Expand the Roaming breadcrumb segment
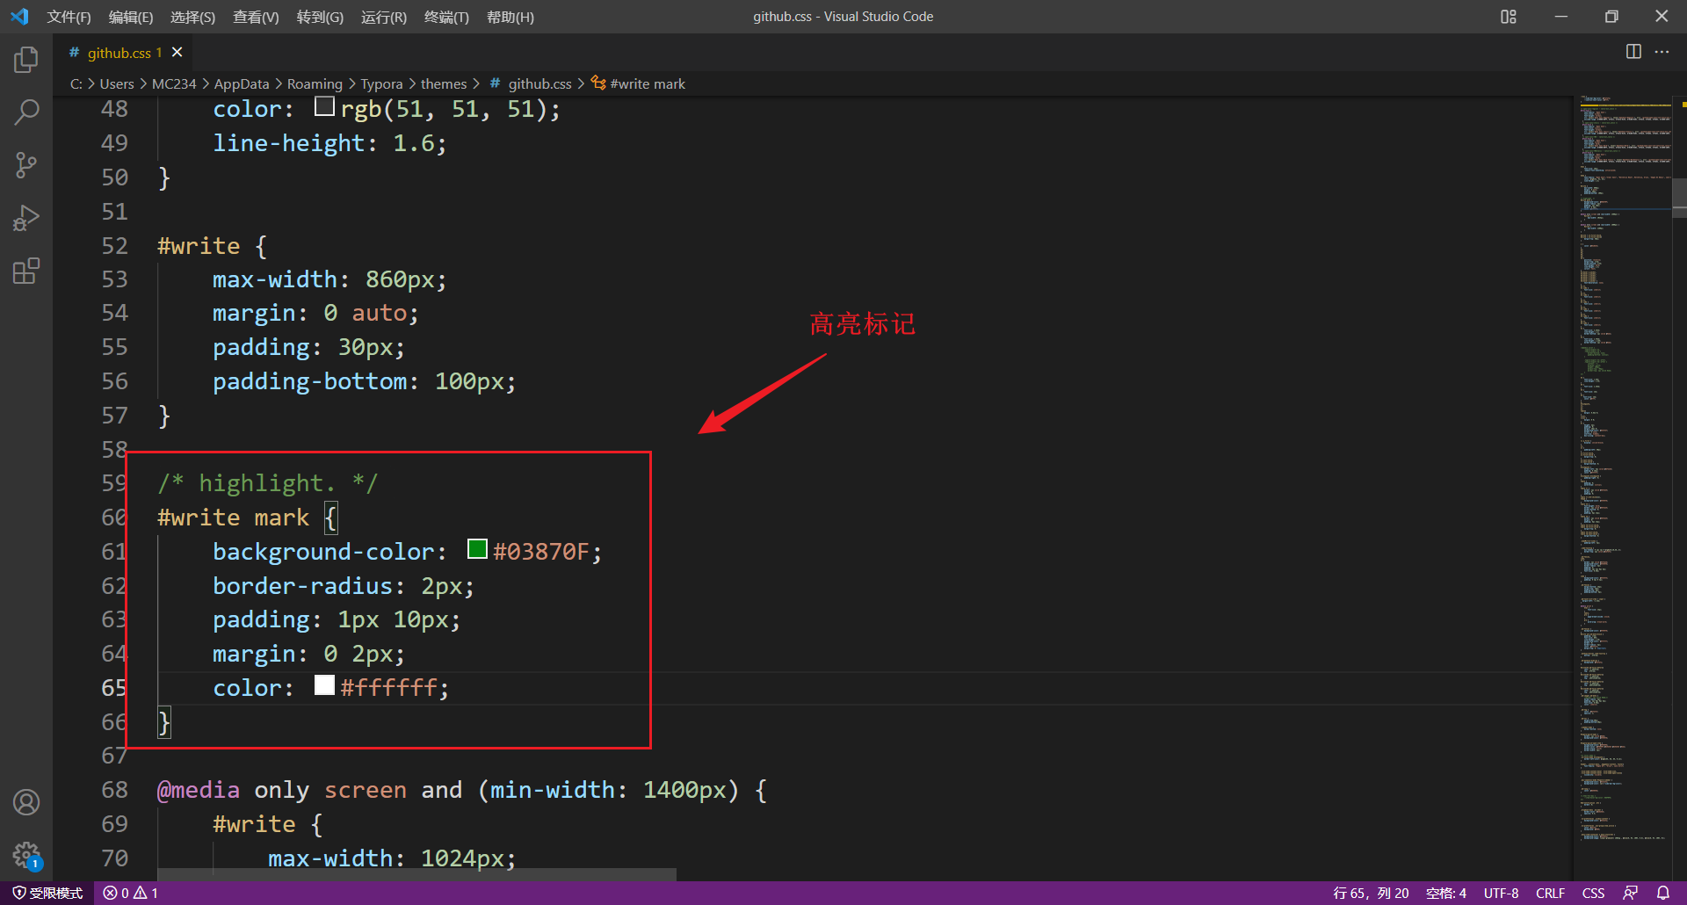This screenshot has height=905, width=1687. point(315,83)
